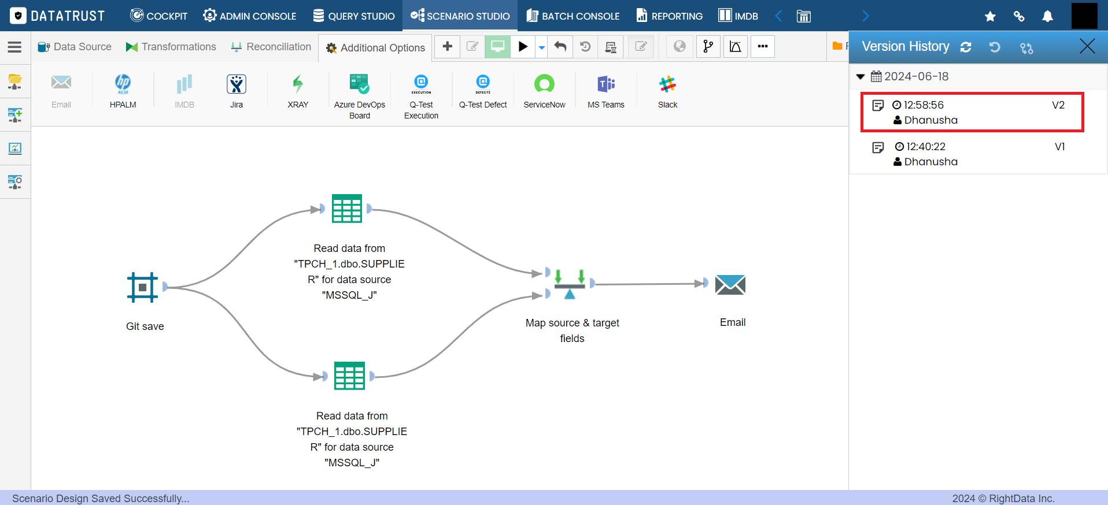Run the scenario with the play button
The width and height of the screenshot is (1108, 505).
click(523, 47)
